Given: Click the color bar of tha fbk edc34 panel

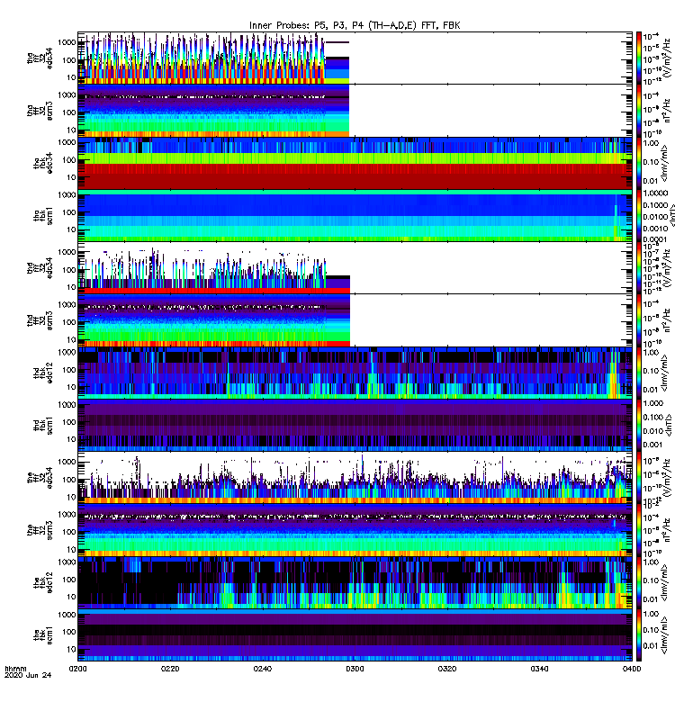Looking at the screenshot, I should coord(639,163).
